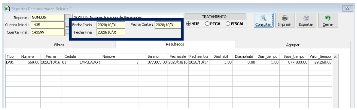Click the Salario column header
This screenshot has width=357, height=110.
[153, 57]
